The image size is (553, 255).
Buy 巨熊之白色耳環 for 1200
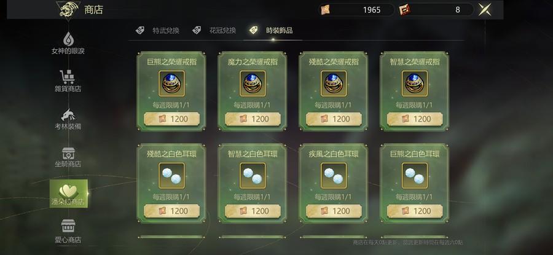[x=415, y=211]
